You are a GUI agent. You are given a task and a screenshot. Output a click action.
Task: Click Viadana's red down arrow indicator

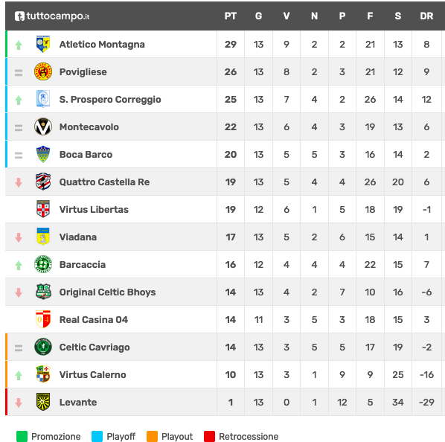(19, 237)
